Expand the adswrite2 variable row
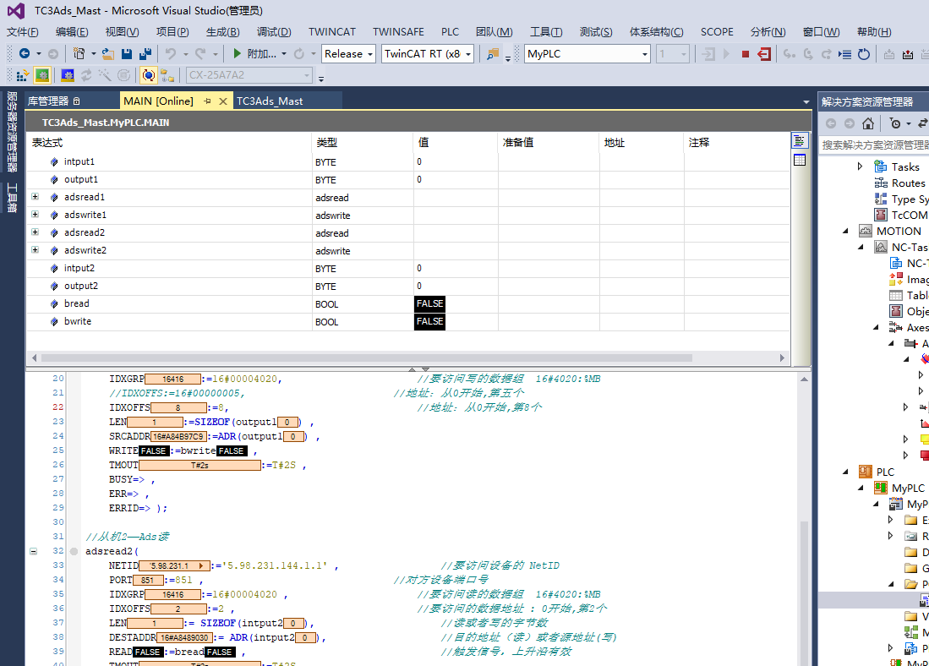The height and width of the screenshot is (666, 929). pos(35,250)
